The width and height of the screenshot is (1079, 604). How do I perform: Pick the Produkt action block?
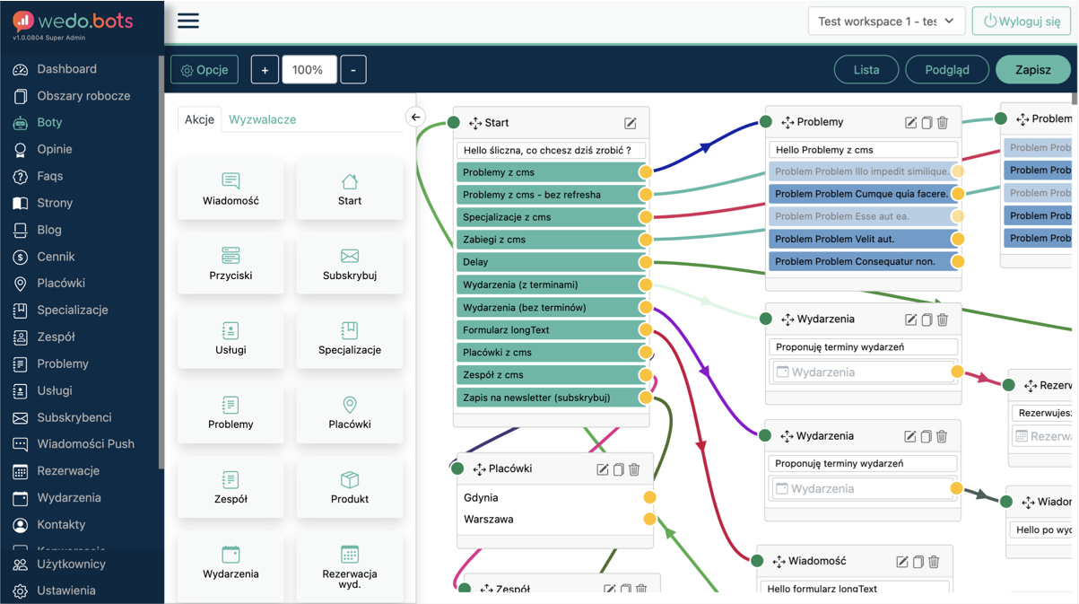(x=350, y=487)
